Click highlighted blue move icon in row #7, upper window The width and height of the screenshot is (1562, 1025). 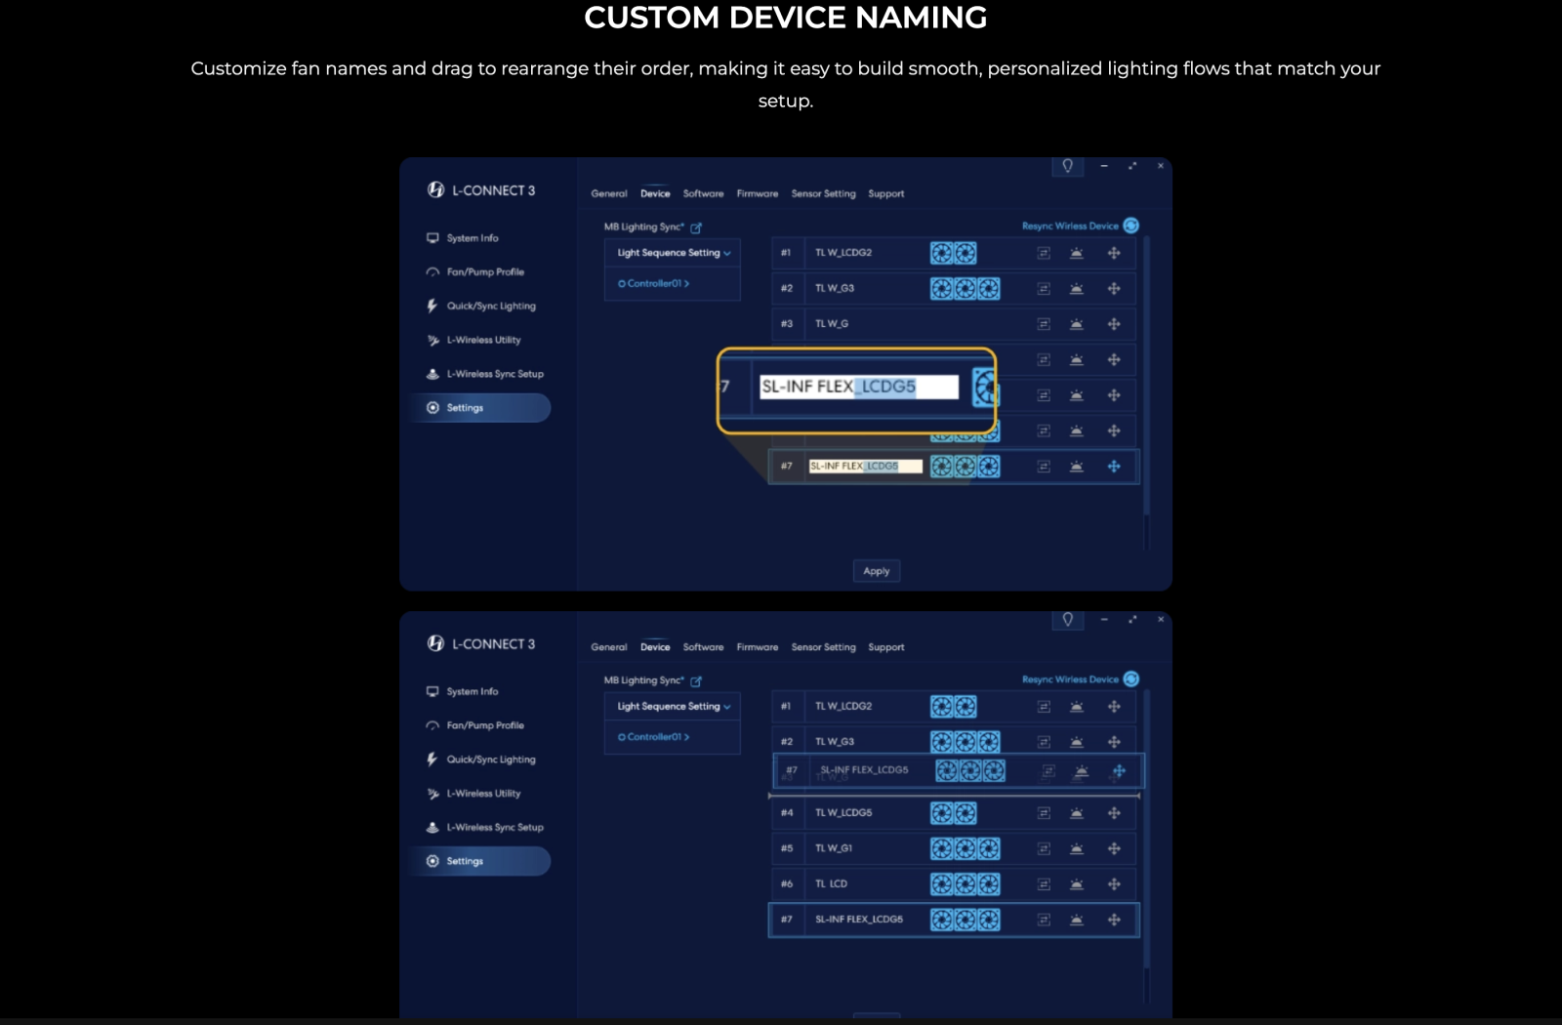point(1114,467)
